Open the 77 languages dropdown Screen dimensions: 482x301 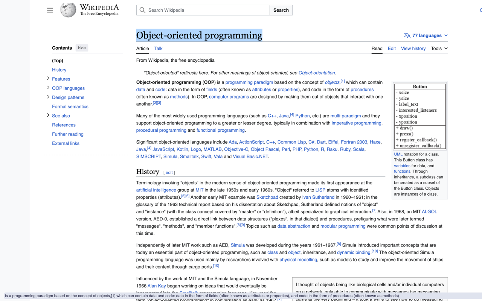(426, 35)
